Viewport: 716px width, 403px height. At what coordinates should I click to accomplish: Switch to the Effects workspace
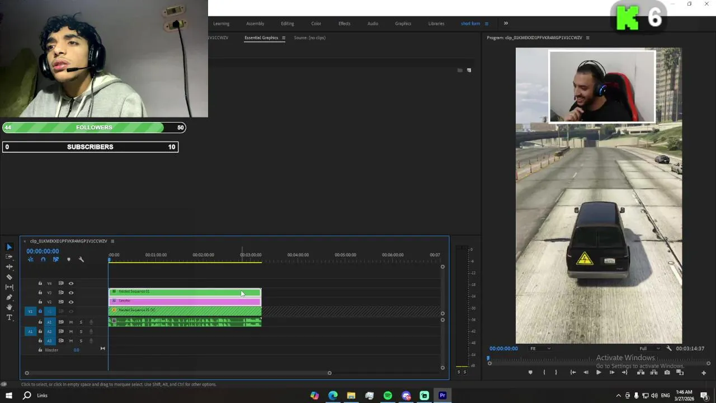[x=345, y=24]
